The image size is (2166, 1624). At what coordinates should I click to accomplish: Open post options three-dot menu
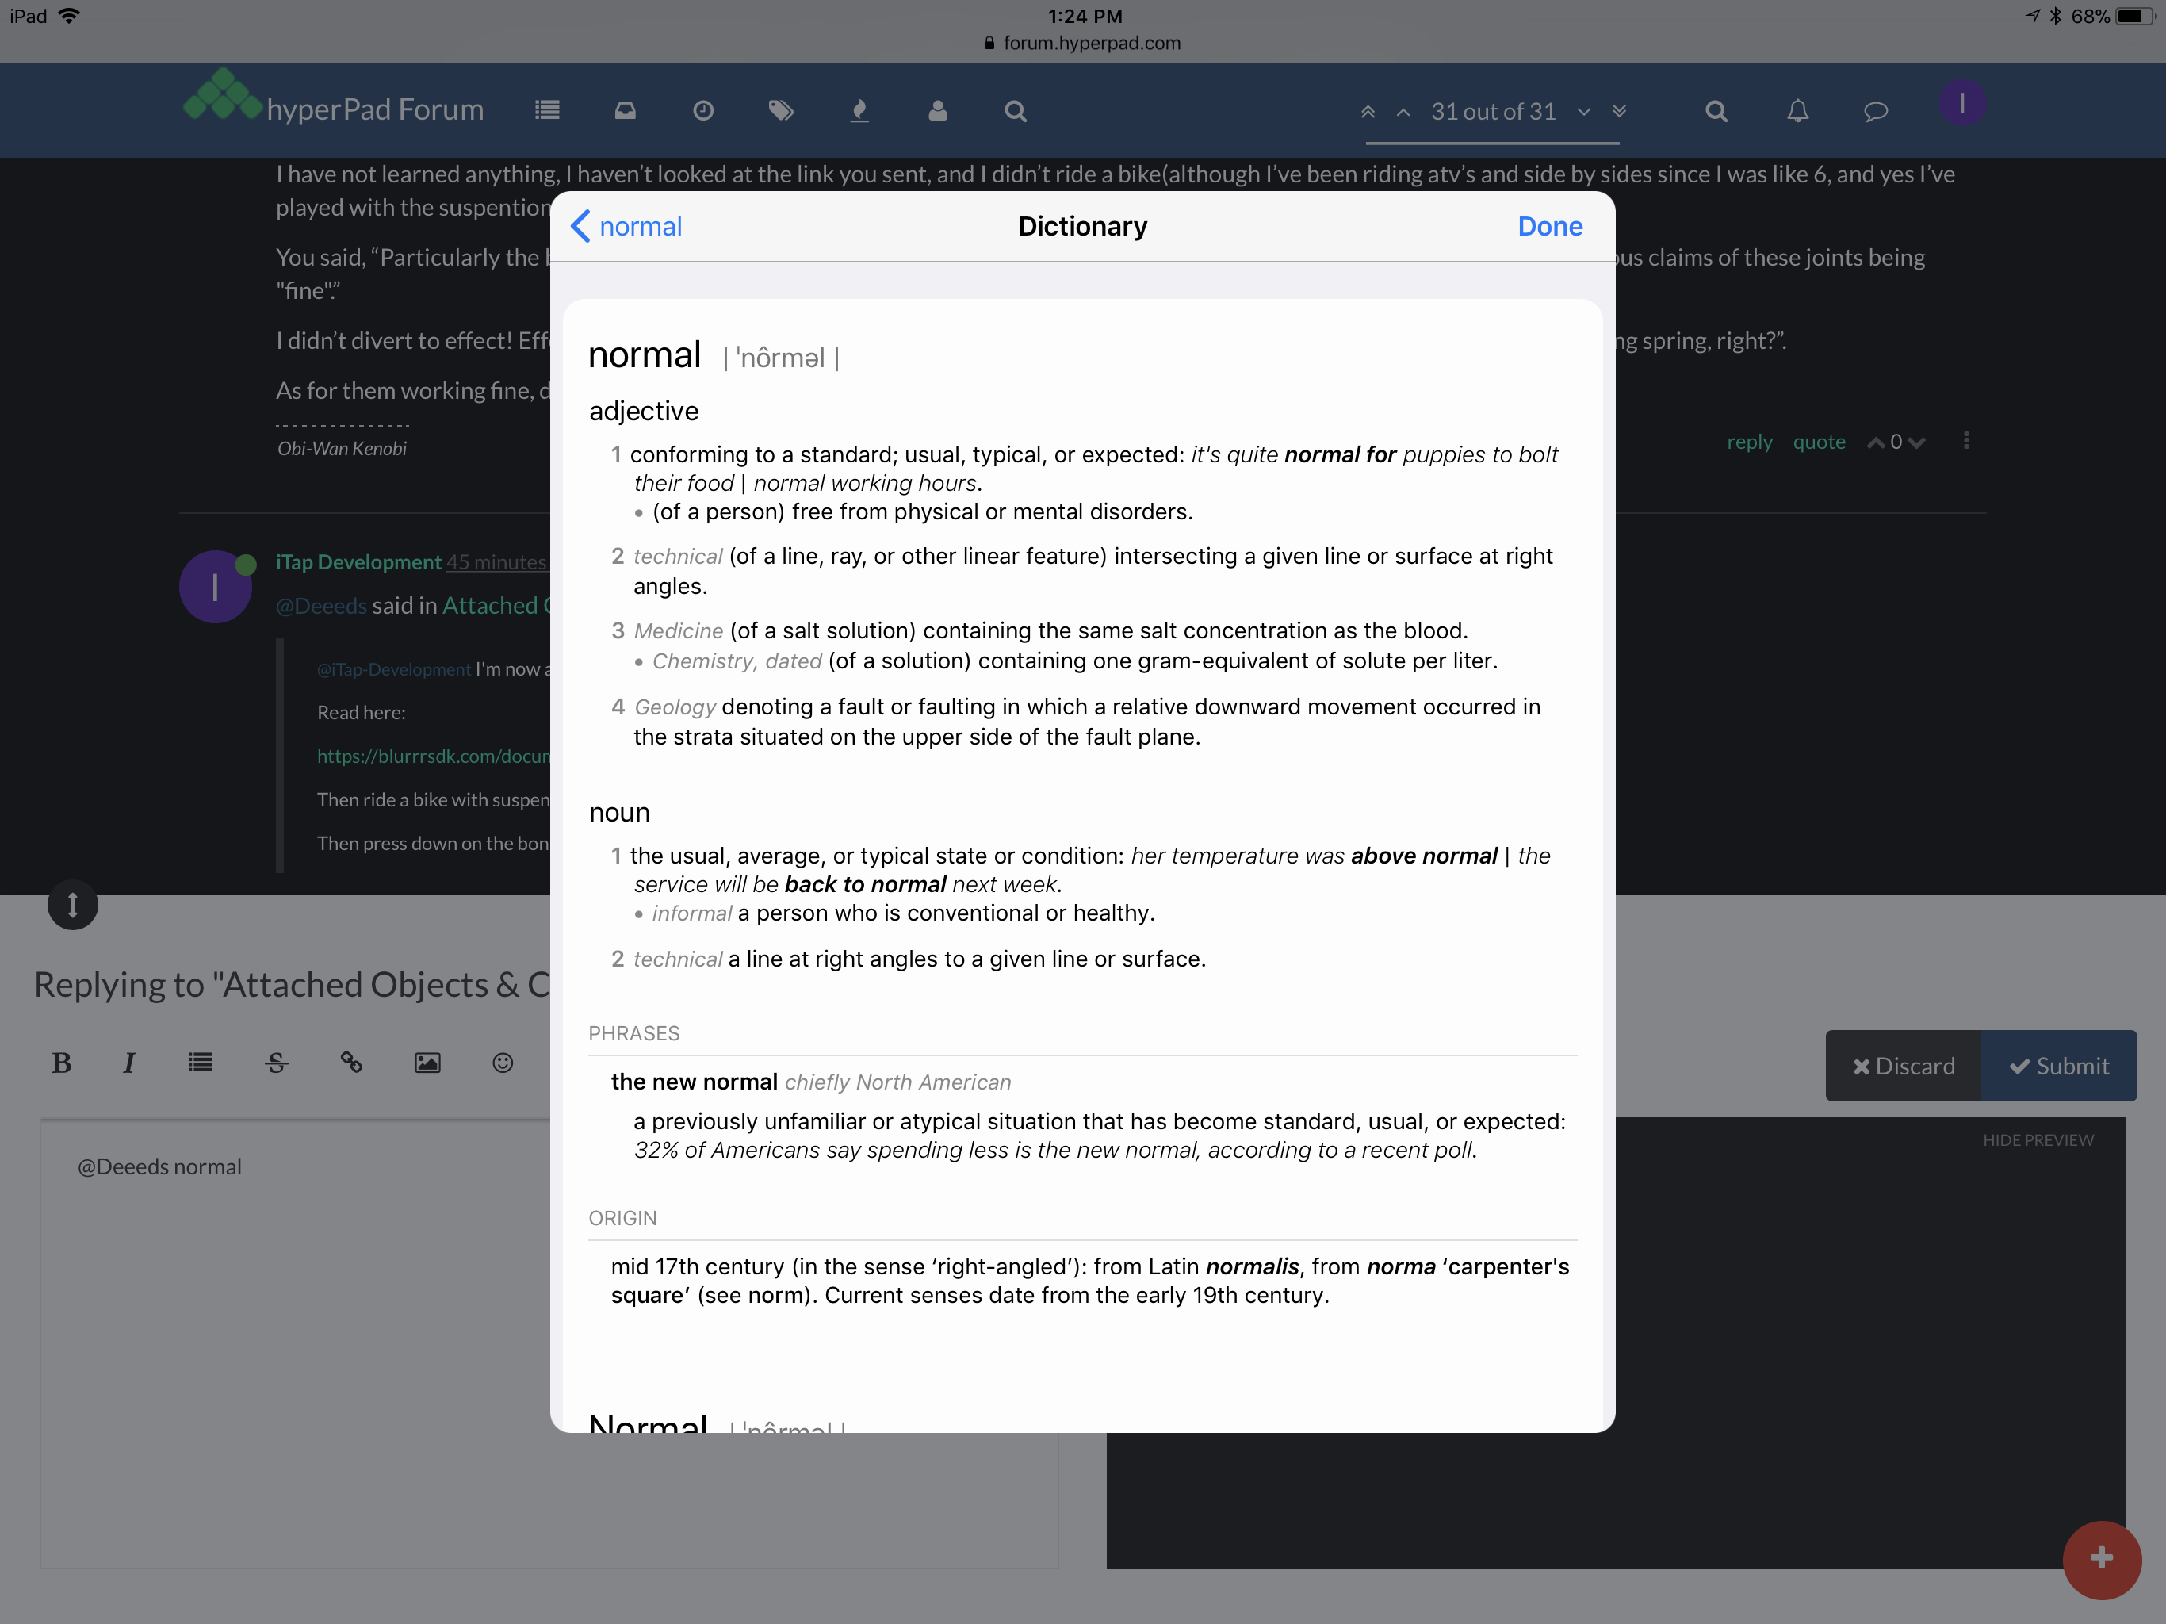[1965, 441]
